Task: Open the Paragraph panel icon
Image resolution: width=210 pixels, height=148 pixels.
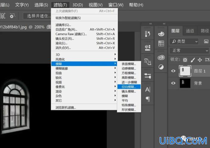Action: point(147,99)
